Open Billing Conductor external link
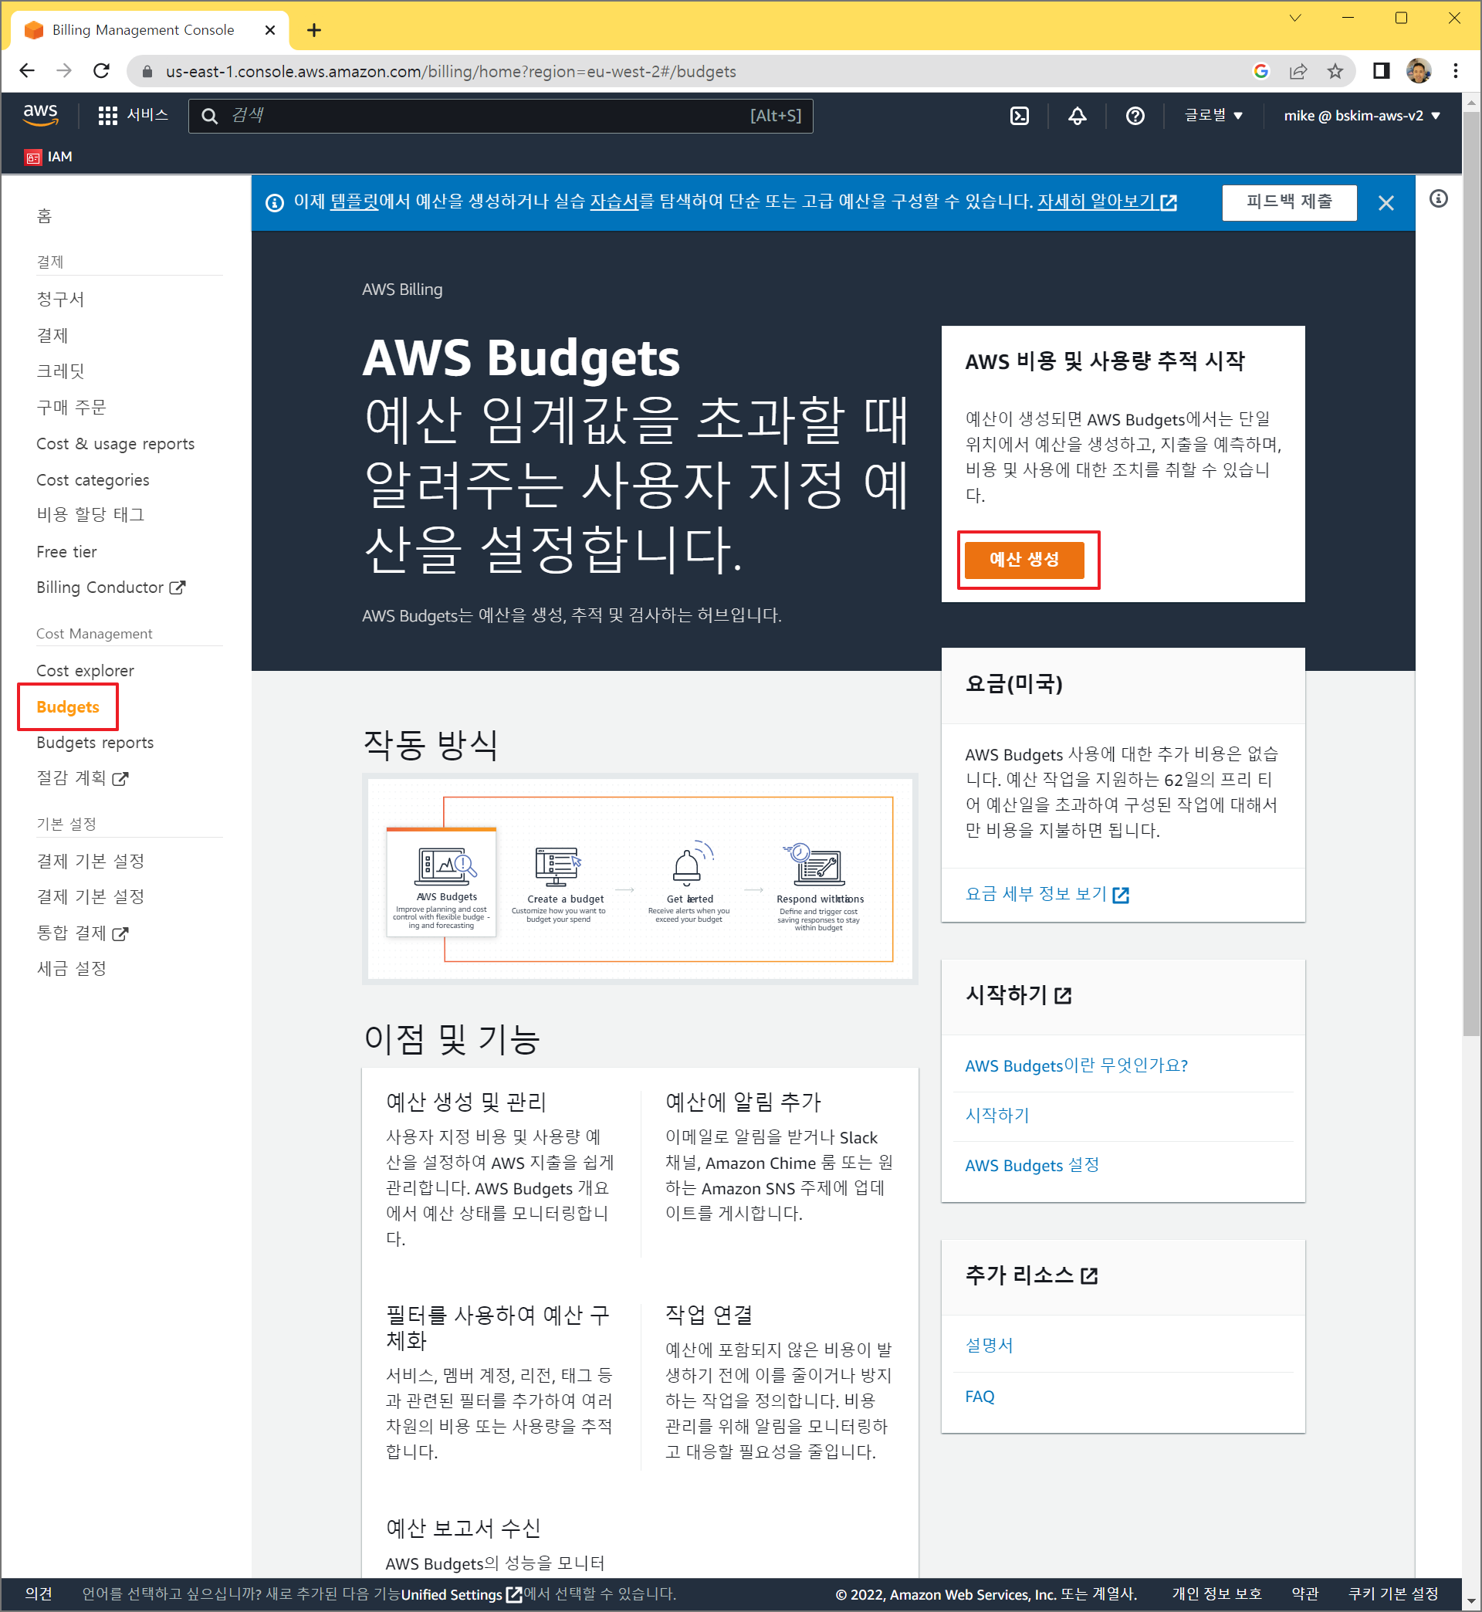Image resolution: width=1482 pixels, height=1612 pixels. point(110,588)
